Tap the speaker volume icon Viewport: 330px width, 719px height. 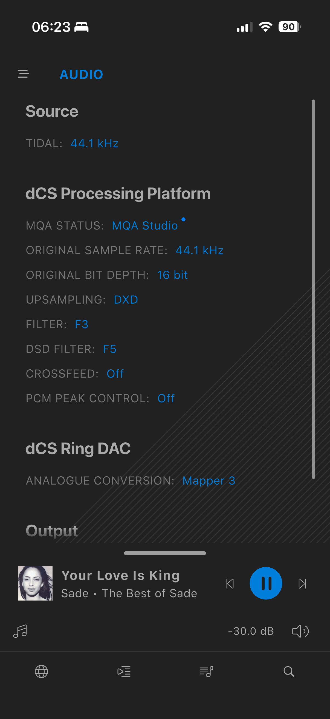[300, 631]
